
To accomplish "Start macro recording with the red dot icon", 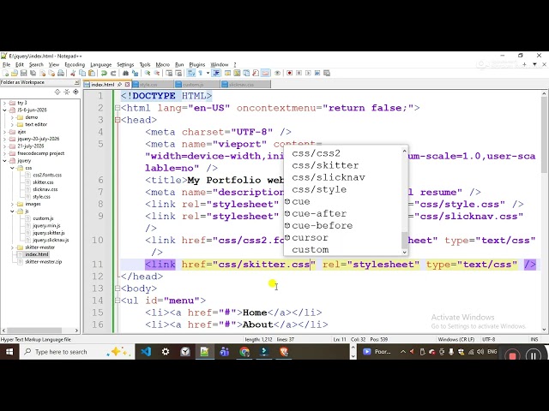I will [x=290, y=73].
